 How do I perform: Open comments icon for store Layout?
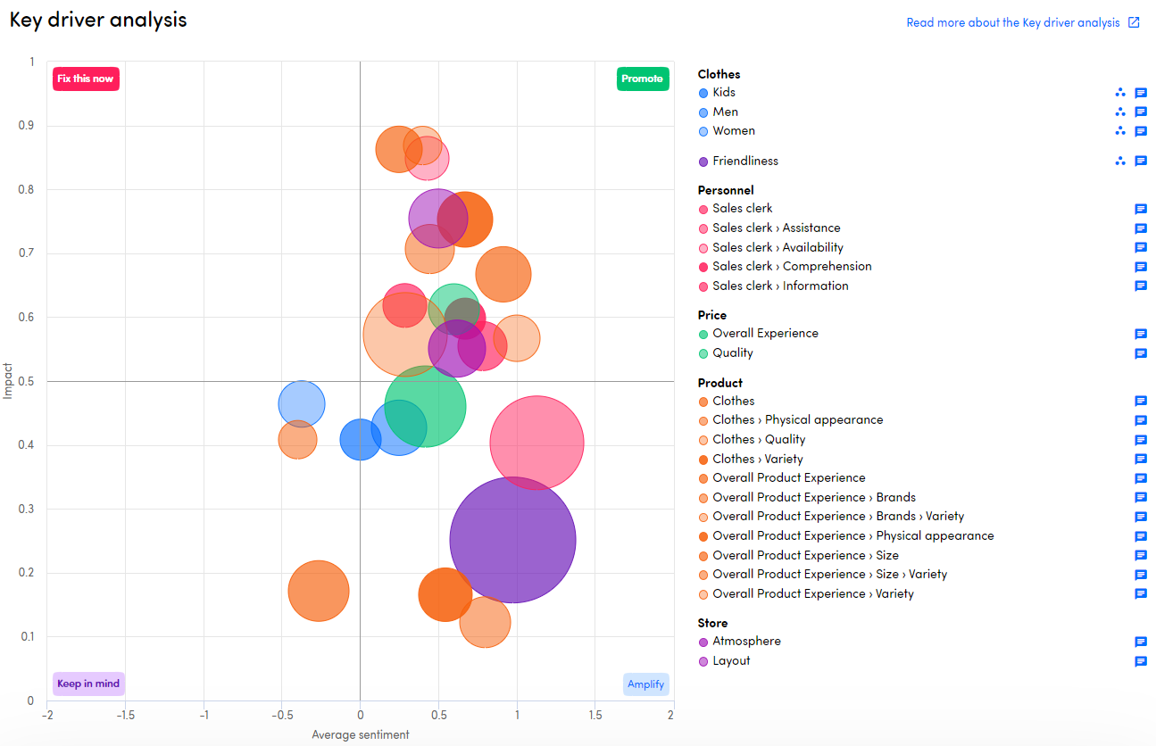pos(1140,661)
